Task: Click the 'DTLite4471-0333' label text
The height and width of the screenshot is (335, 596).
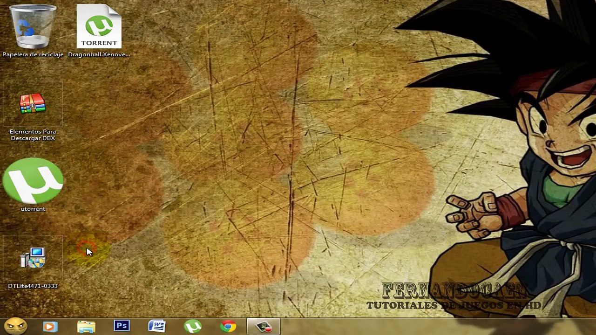Action: [33, 286]
